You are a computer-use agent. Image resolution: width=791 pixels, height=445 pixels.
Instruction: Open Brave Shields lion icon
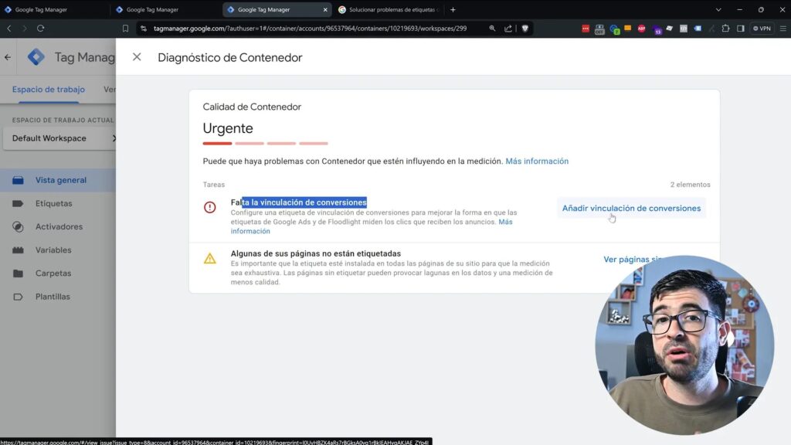pyautogui.click(x=525, y=29)
